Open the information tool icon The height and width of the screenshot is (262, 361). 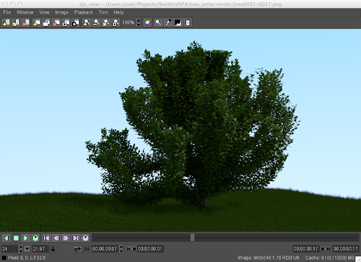[188, 23]
